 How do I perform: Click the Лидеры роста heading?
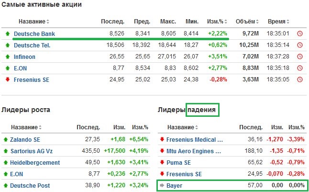pyautogui.click(x=26, y=110)
